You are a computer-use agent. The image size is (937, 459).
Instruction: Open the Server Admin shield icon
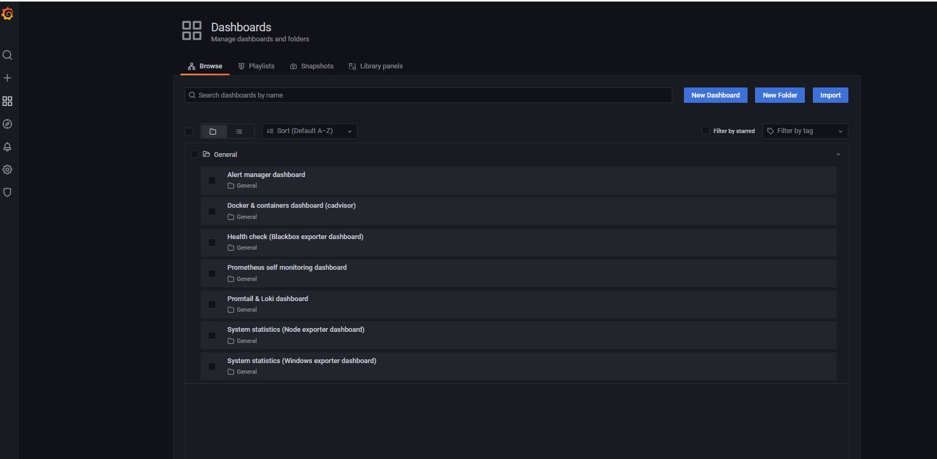pos(7,192)
